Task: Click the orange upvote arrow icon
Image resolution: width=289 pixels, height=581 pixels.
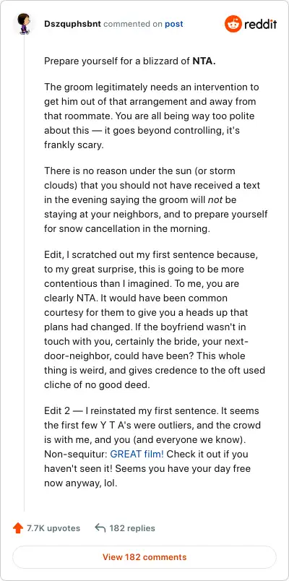Action: click(18, 528)
